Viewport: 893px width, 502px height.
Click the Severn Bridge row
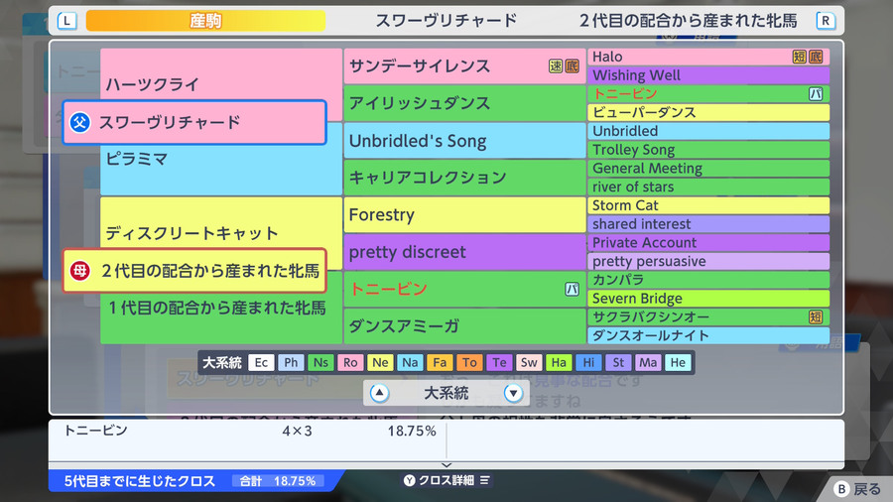click(x=708, y=299)
